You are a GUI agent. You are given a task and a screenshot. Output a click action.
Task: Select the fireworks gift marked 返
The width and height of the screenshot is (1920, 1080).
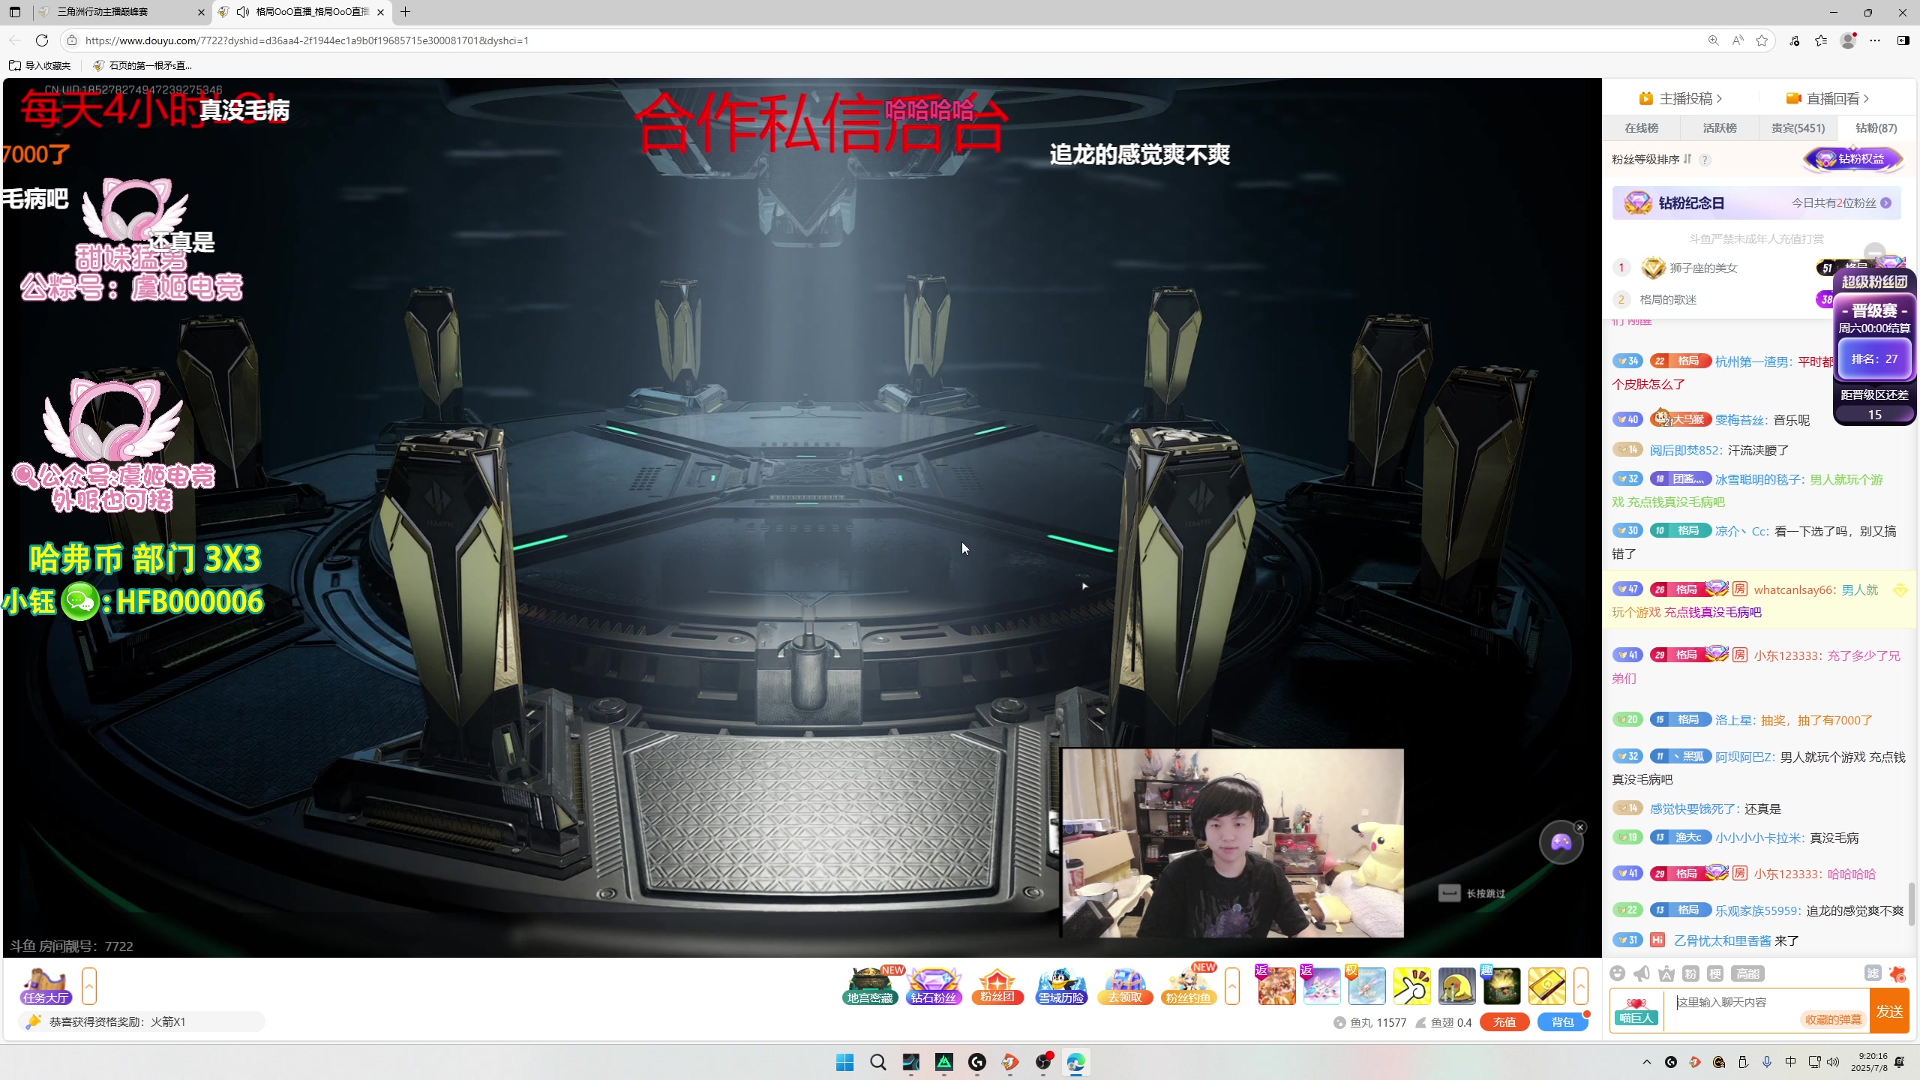pyautogui.click(x=1276, y=985)
